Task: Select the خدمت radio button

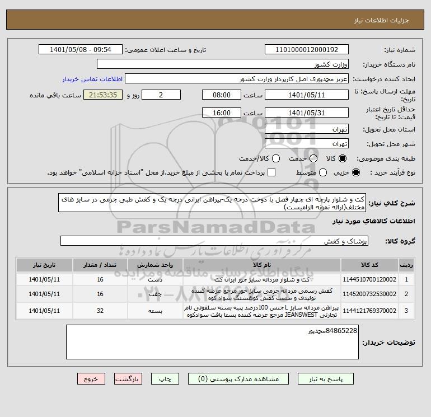Action: point(313,158)
